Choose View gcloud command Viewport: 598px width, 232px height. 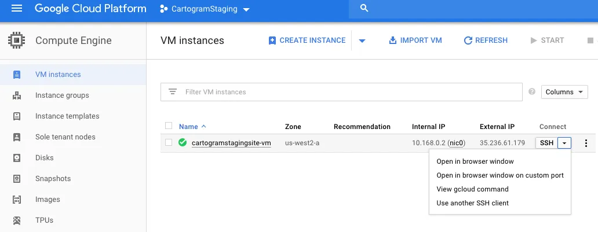[x=472, y=189]
